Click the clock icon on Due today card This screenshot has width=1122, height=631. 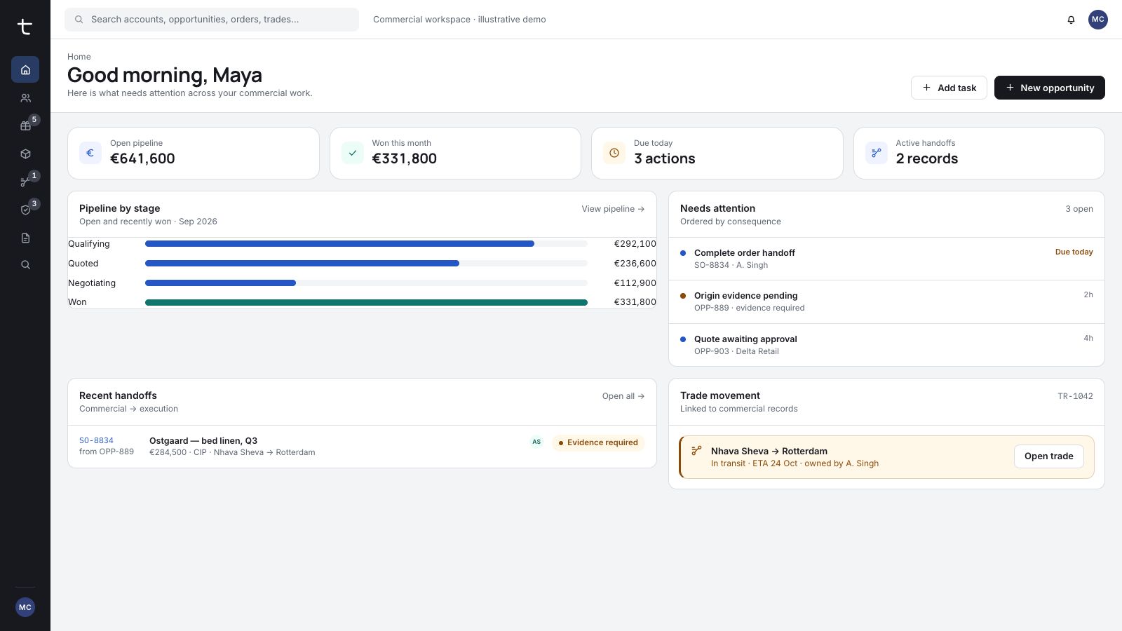(614, 153)
